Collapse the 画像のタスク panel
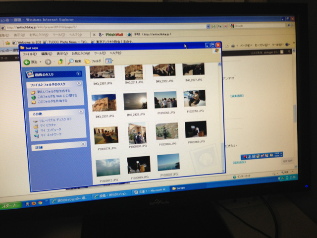Screen dimensions: 317x238 pos(79,74)
